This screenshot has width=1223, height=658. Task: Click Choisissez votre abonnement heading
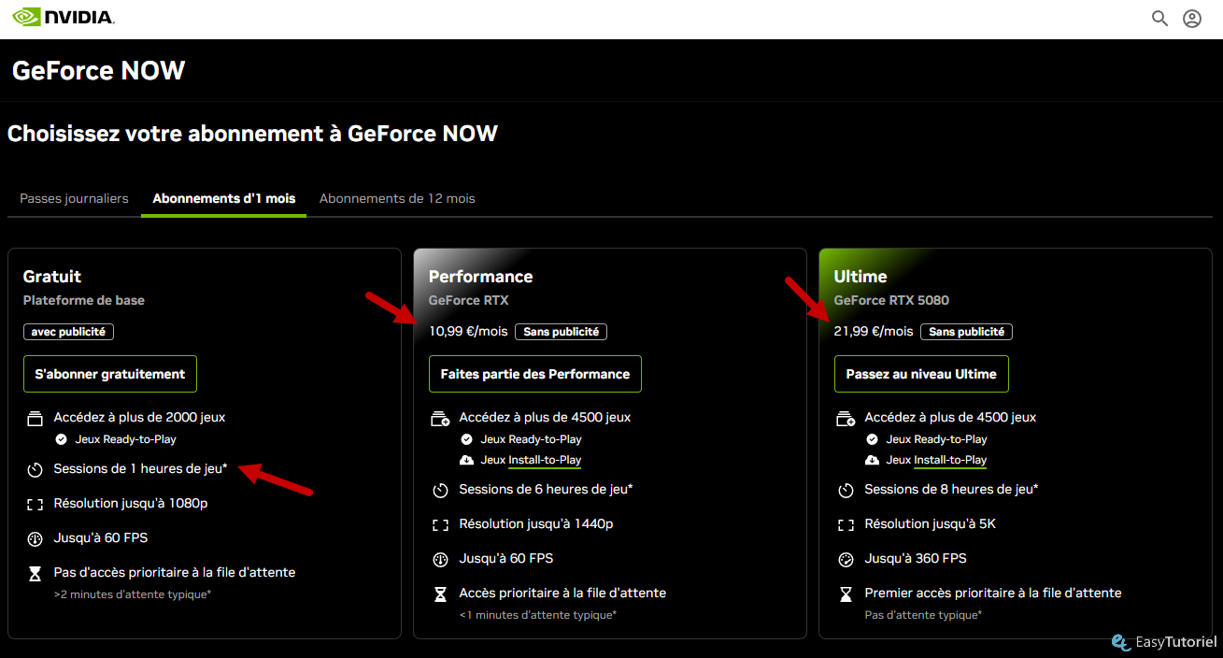(252, 133)
